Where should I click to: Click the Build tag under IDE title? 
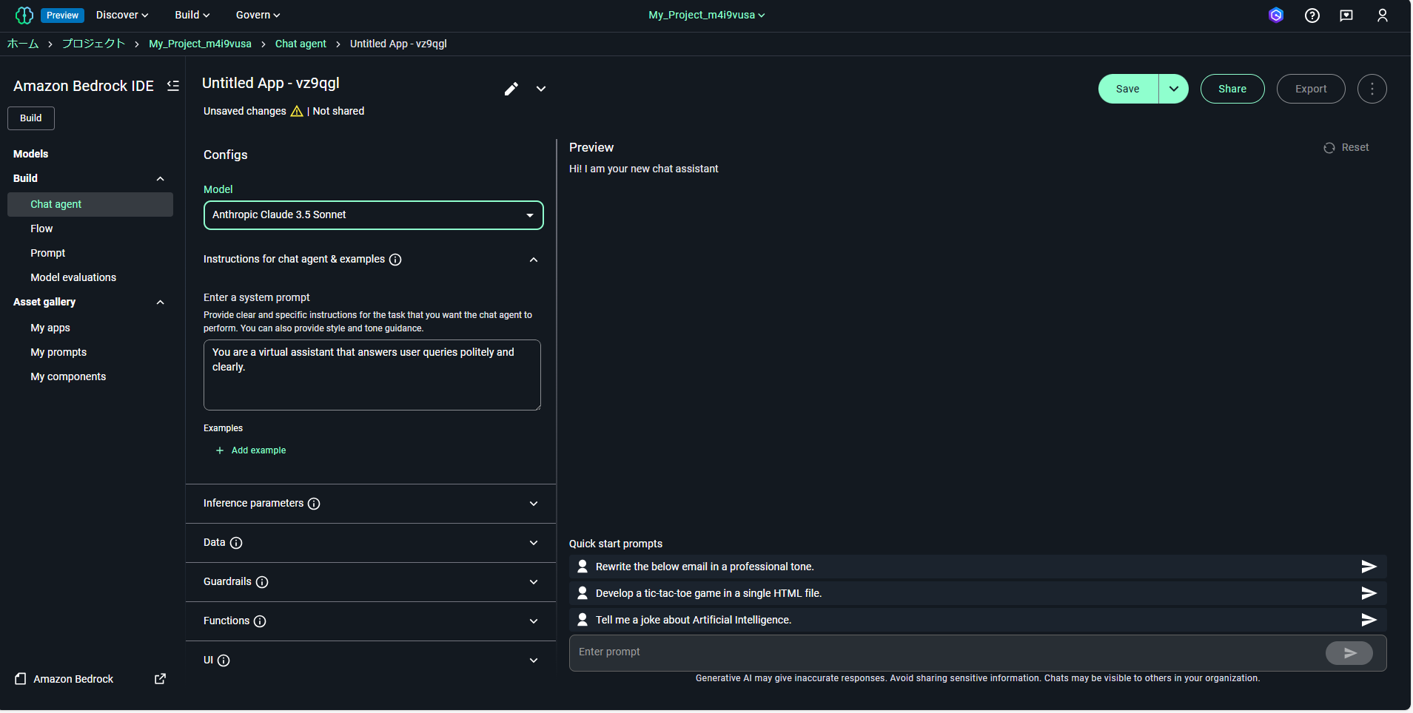[31, 118]
